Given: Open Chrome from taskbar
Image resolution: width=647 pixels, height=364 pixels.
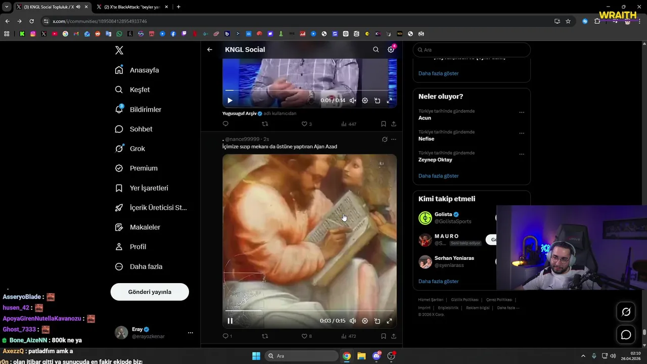Looking at the screenshot, I should pos(347,356).
